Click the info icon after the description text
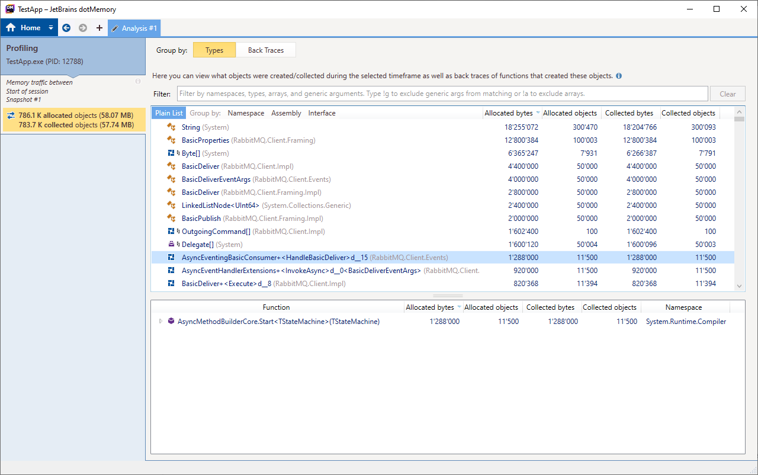Screen dimensions: 758x475 [619, 76]
